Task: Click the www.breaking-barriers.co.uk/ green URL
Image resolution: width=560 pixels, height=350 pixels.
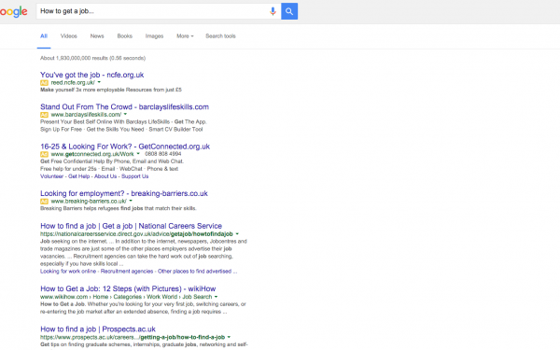Action: point(89,201)
